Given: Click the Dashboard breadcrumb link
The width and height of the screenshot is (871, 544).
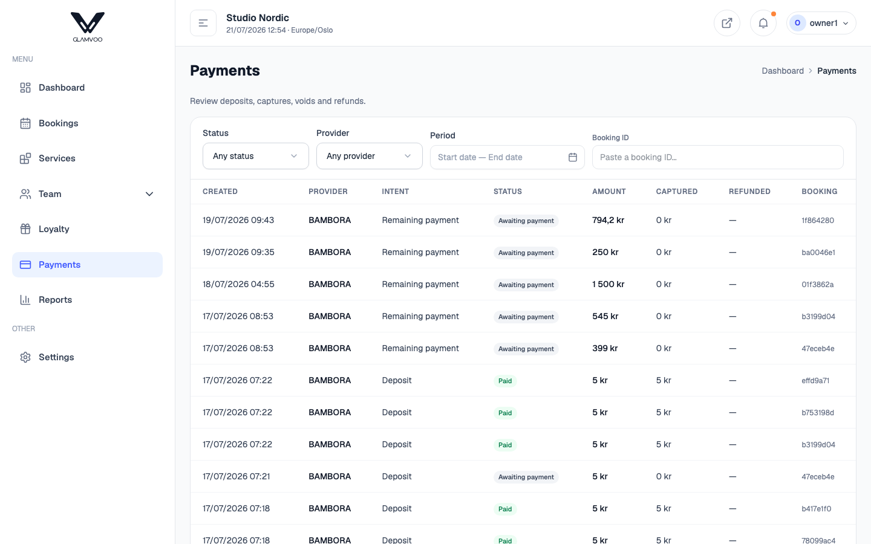Looking at the screenshot, I should [x=783, y=71].
